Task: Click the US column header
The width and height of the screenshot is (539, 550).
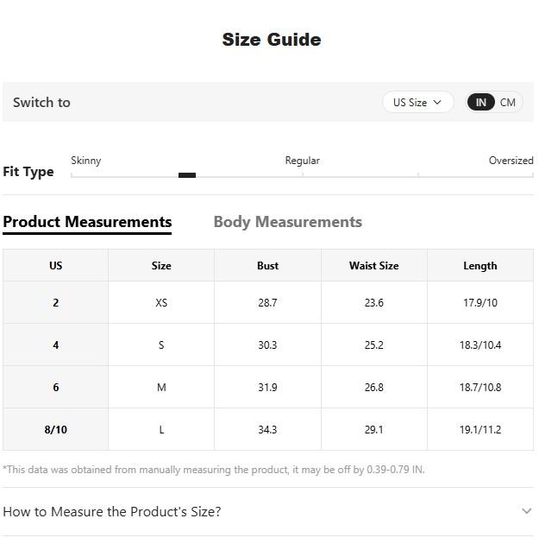Action: point(55,266)
